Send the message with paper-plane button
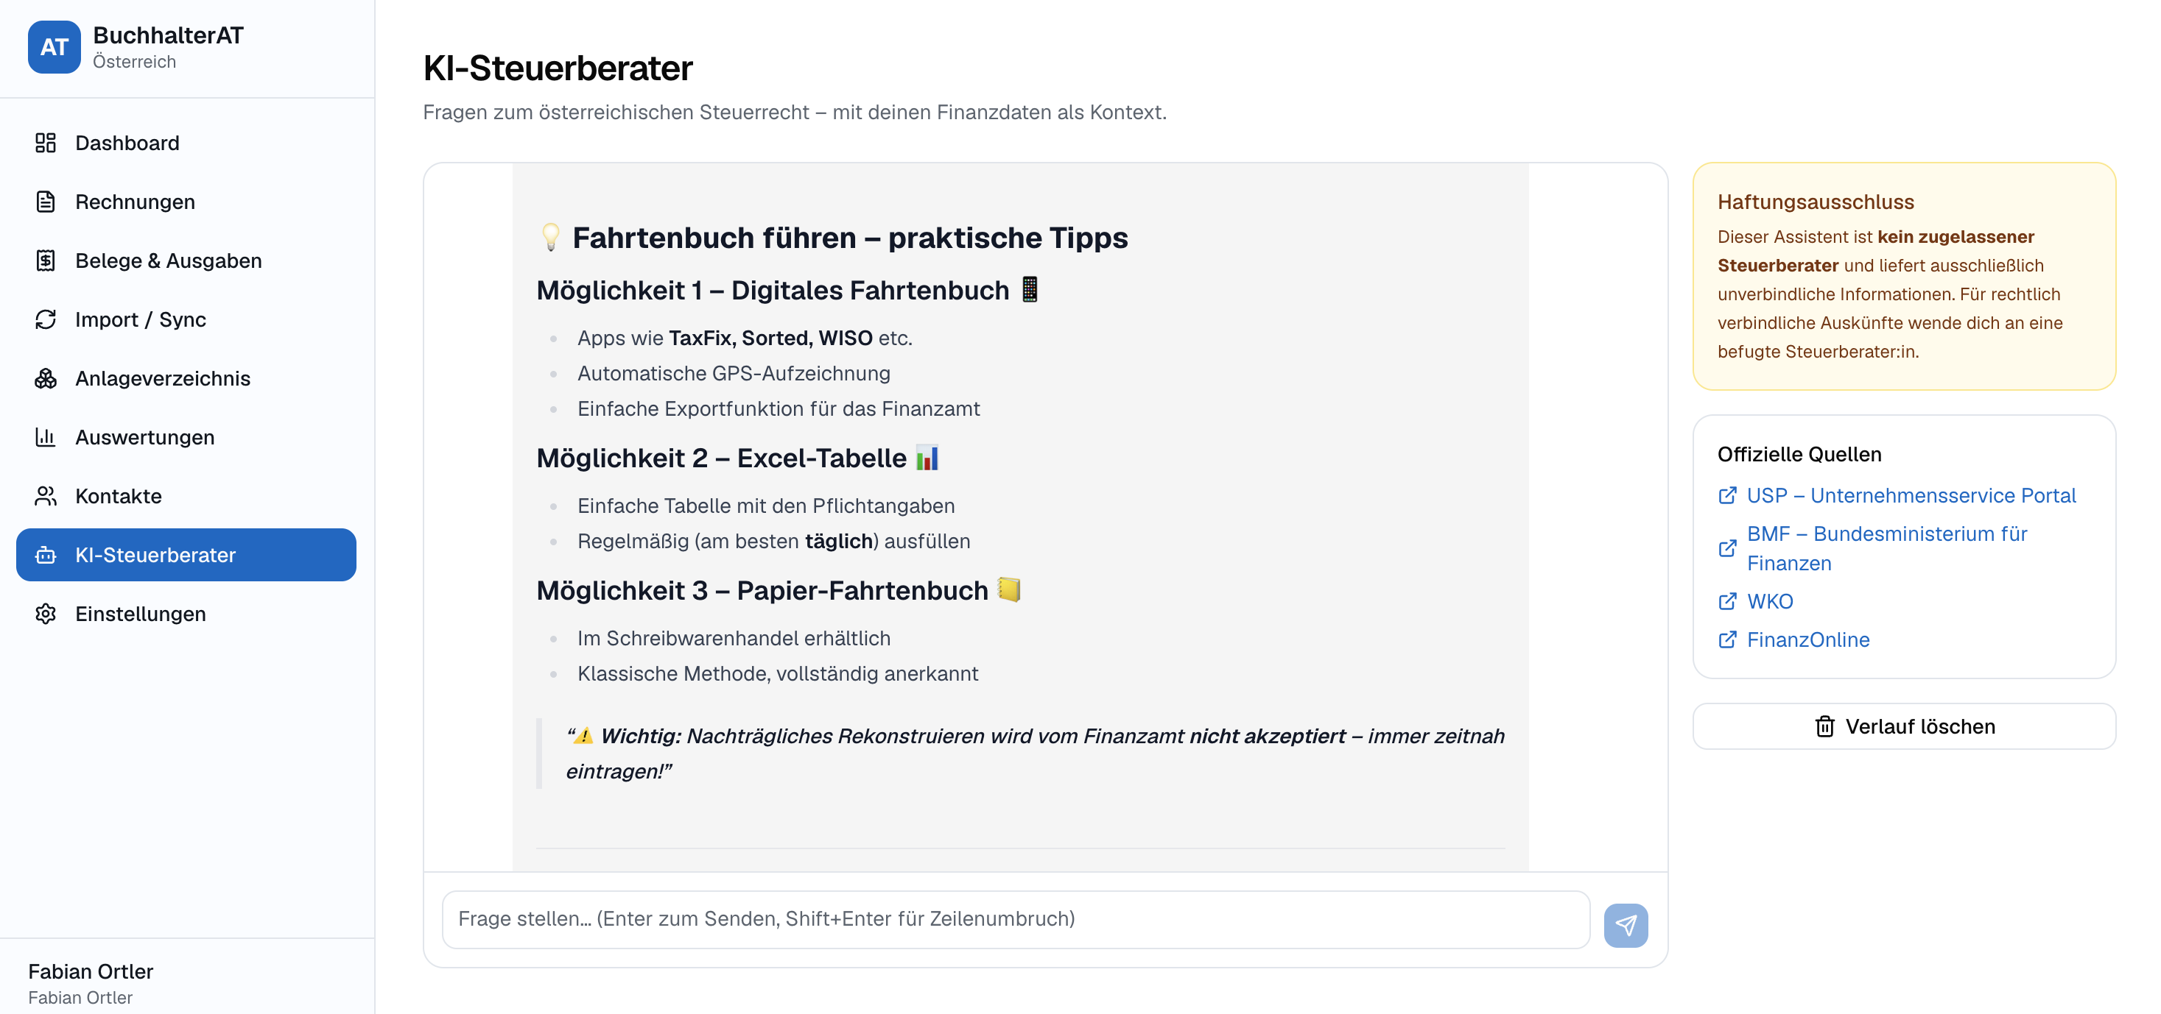This screenshot has height=1014, width=2161. [1625, 925]
